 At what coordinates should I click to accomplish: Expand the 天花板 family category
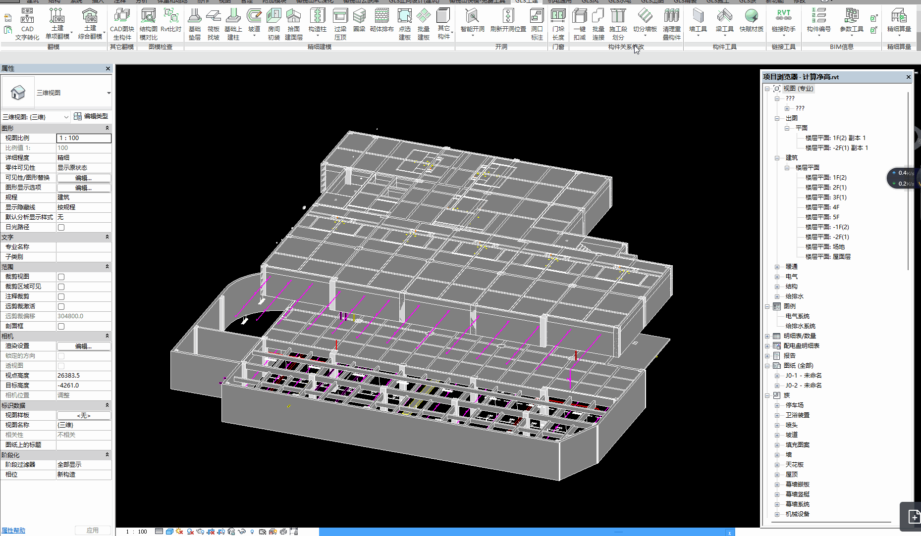click(777, 465)
